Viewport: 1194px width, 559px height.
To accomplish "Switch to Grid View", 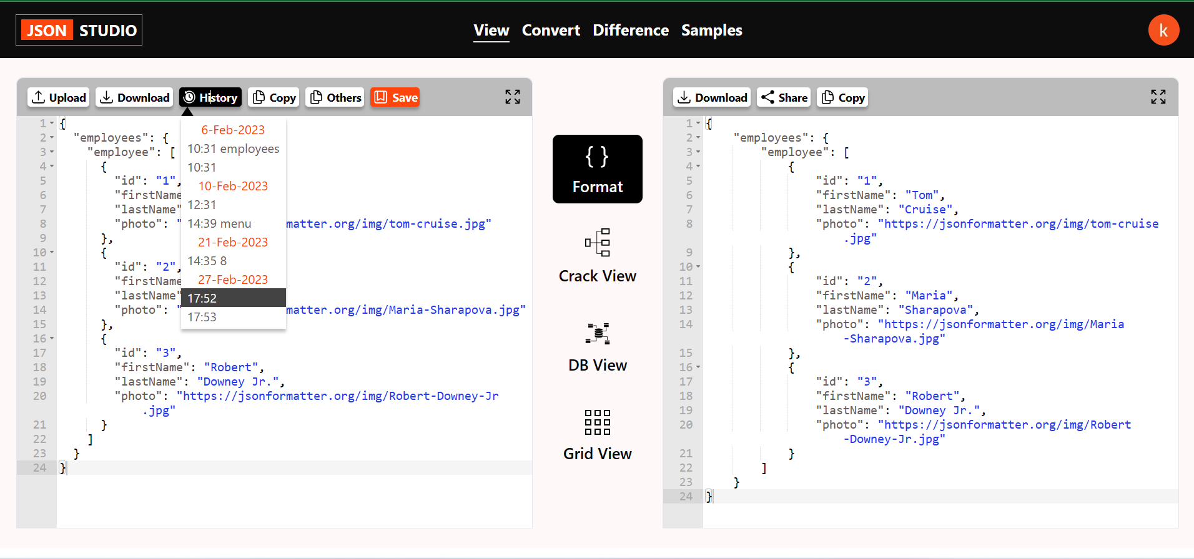I will click(x=598, y=435).
